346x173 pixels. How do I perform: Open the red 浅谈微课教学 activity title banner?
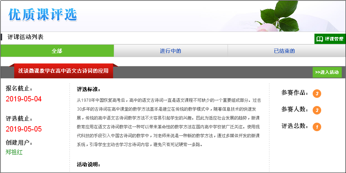63,71
